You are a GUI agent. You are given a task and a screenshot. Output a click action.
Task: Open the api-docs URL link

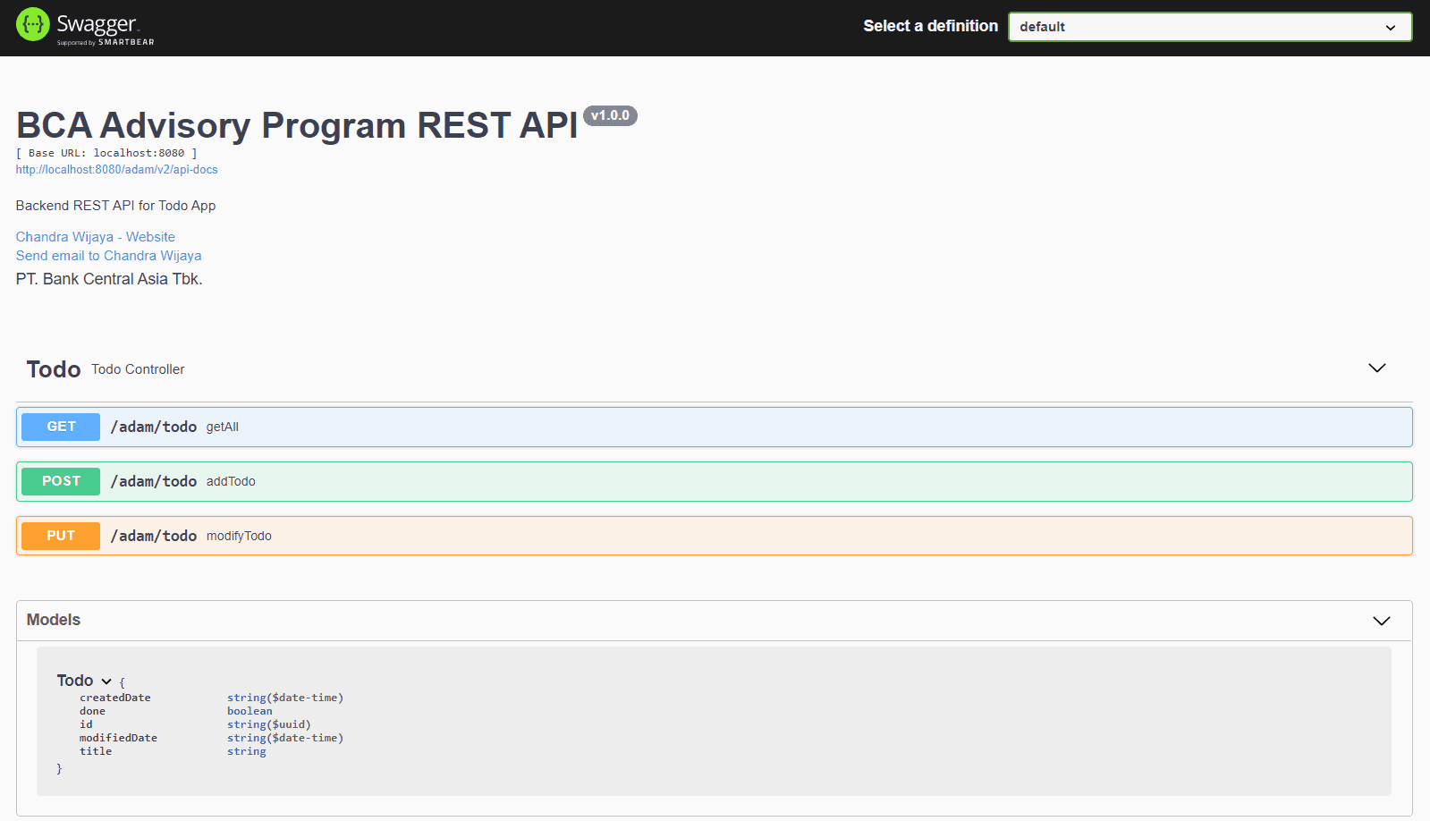[116, 169]
